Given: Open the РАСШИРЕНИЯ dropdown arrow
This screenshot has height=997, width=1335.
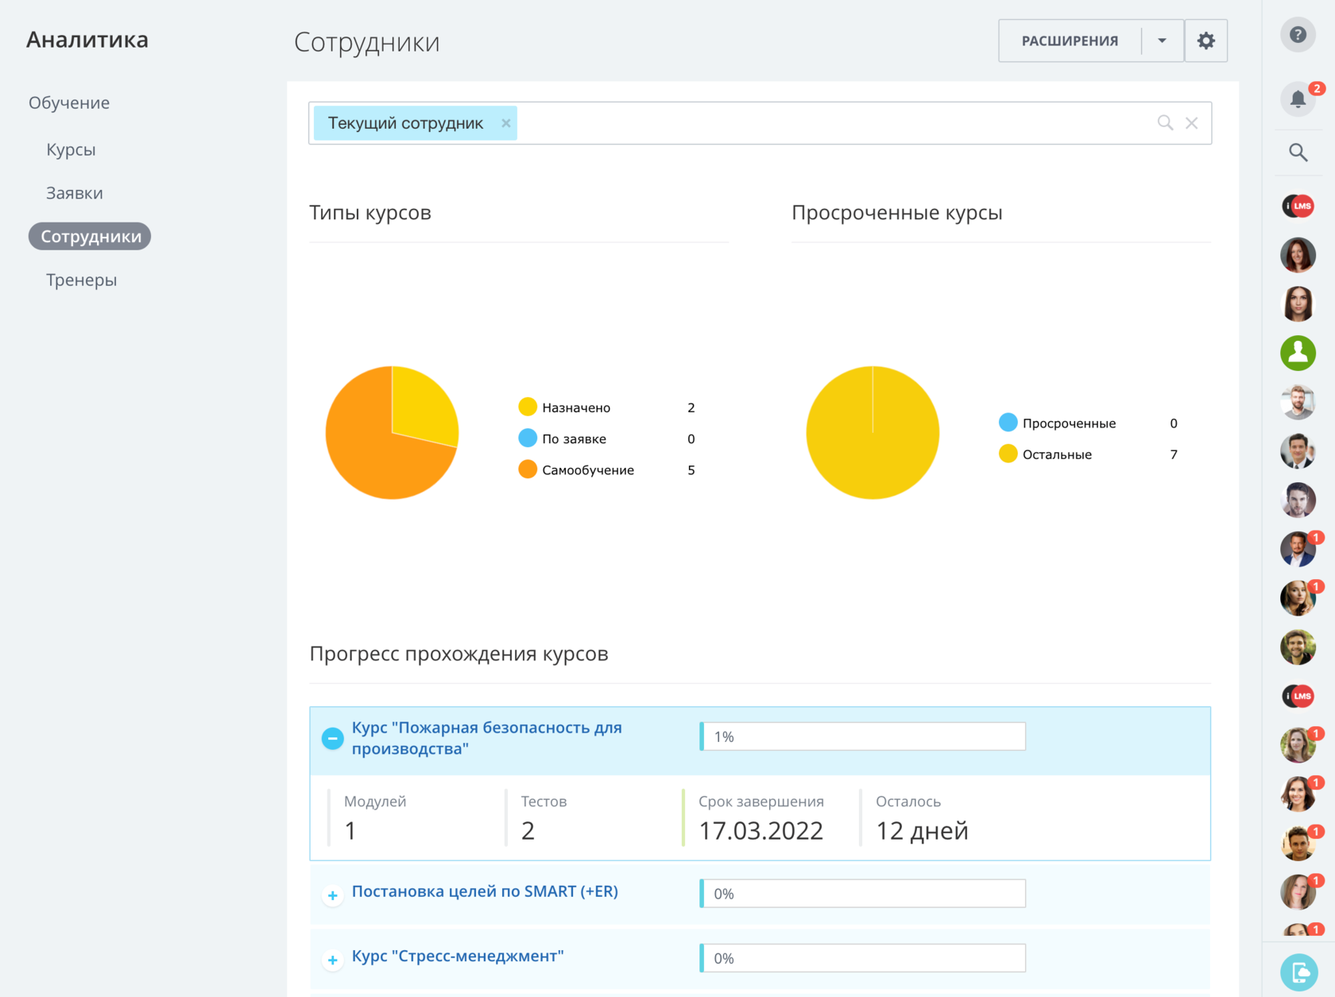Looking at the screenshot, I should tap(1162, 40).
